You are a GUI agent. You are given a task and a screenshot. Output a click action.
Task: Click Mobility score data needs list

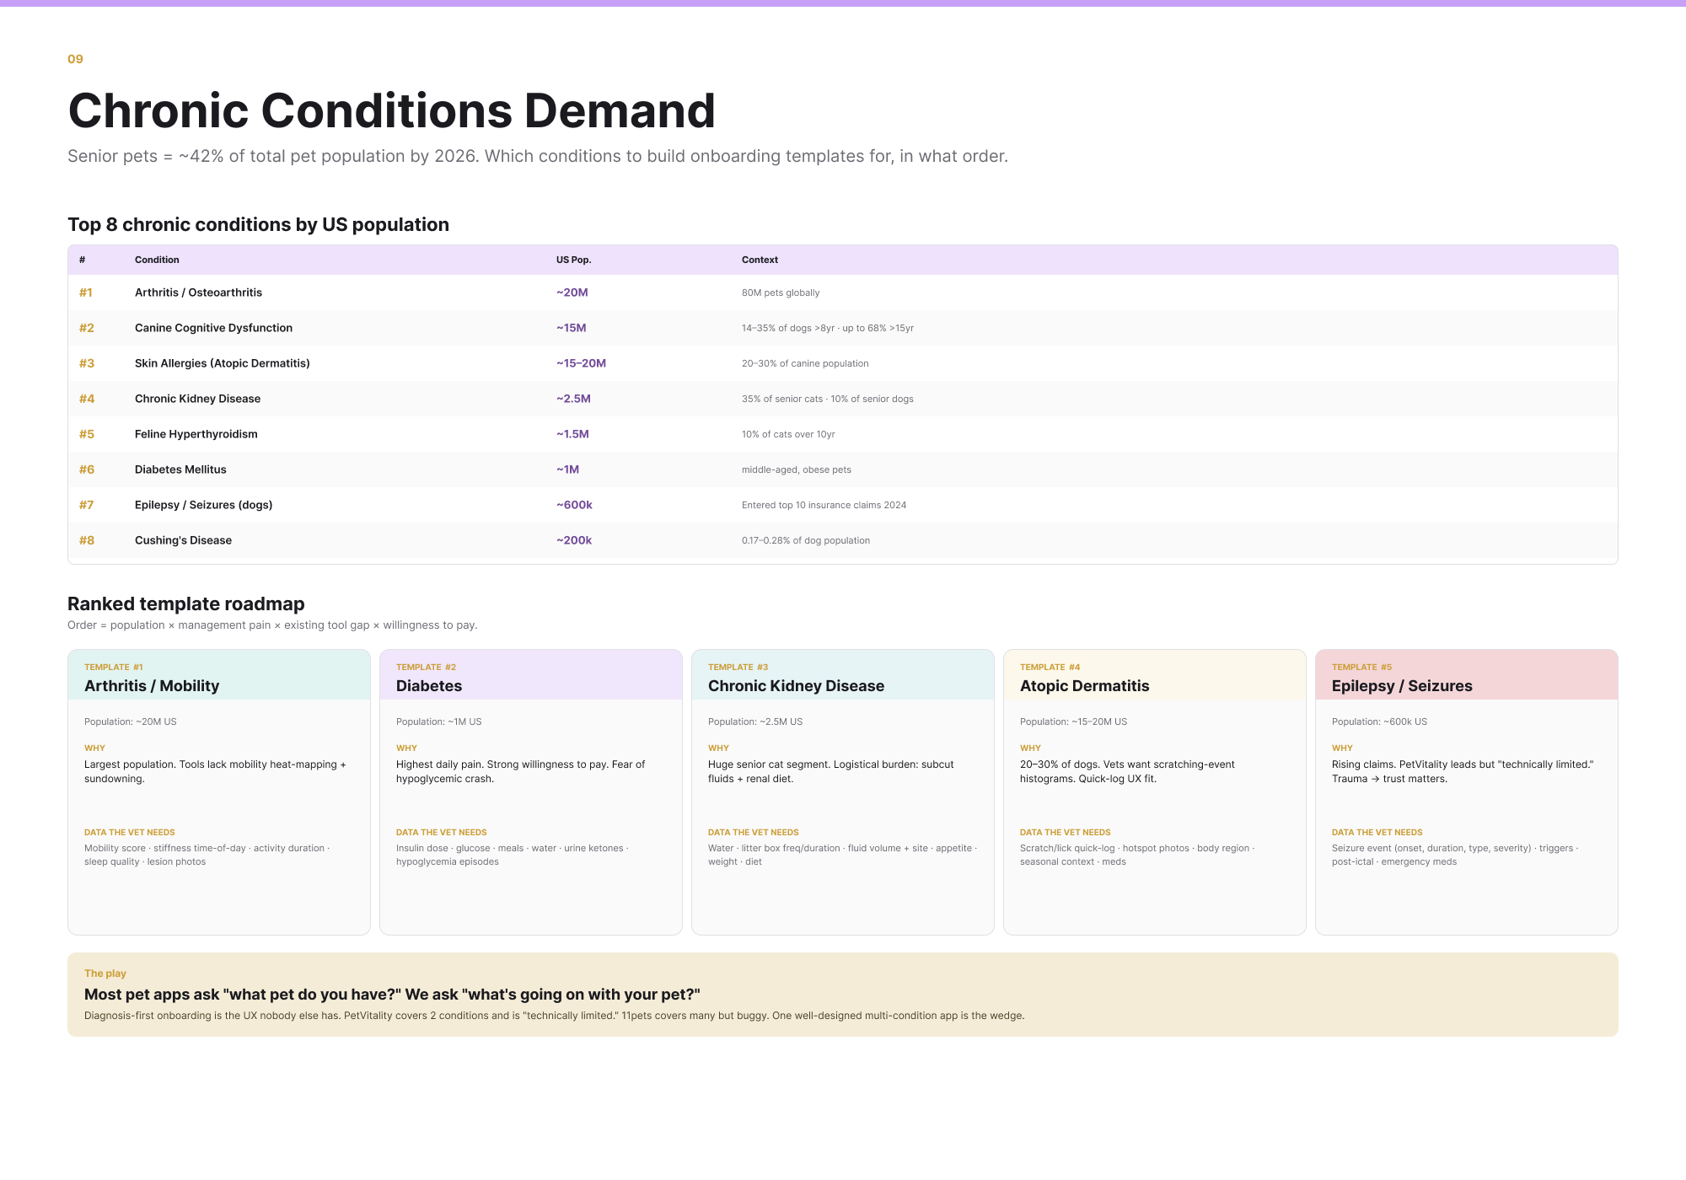207,855
